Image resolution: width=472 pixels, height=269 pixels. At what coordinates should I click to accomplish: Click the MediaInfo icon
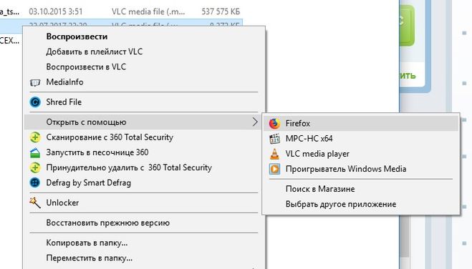coord(35,82)
